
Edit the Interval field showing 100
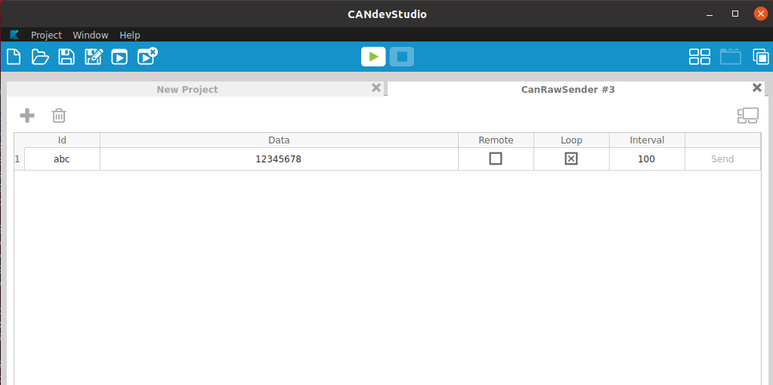point(646,159)
